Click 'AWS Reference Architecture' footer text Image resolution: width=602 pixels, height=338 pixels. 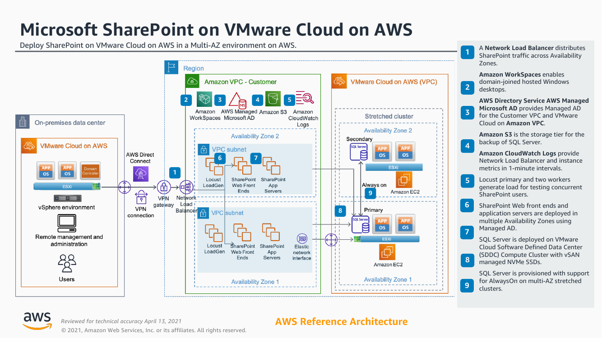[x=341, y=321]
